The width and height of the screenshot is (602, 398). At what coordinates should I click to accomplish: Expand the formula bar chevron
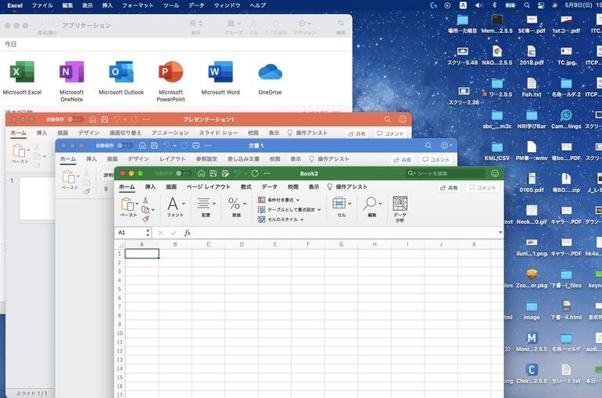point(500,233)
